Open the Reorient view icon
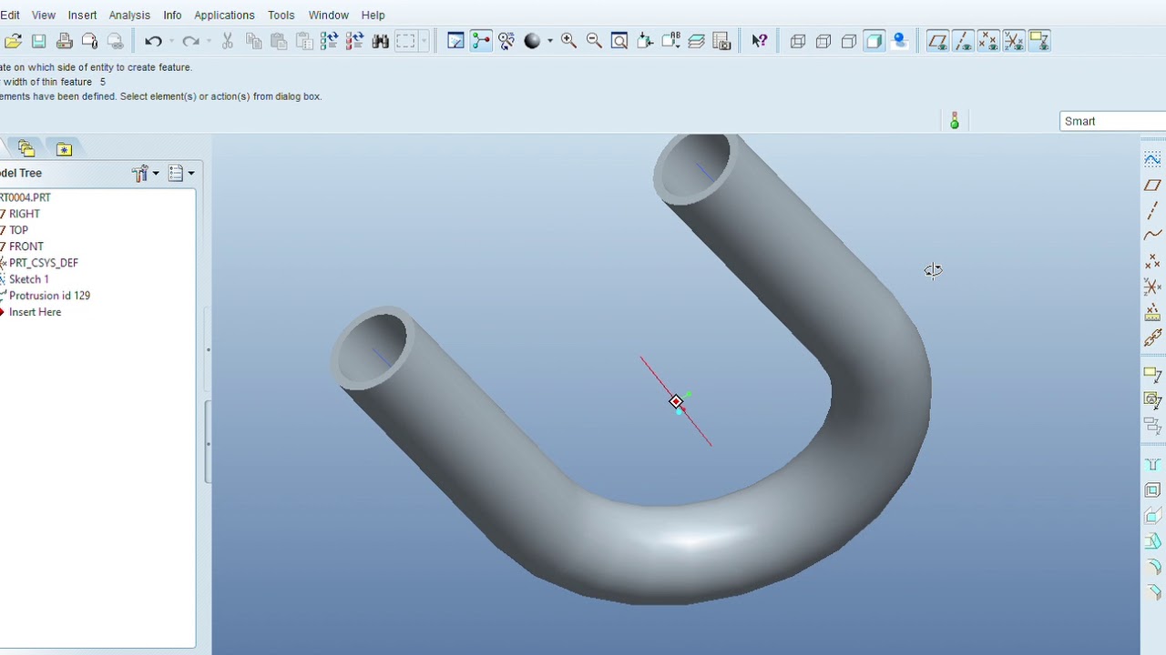Viewport: 1166px width, 655px height. coord(645,41)
